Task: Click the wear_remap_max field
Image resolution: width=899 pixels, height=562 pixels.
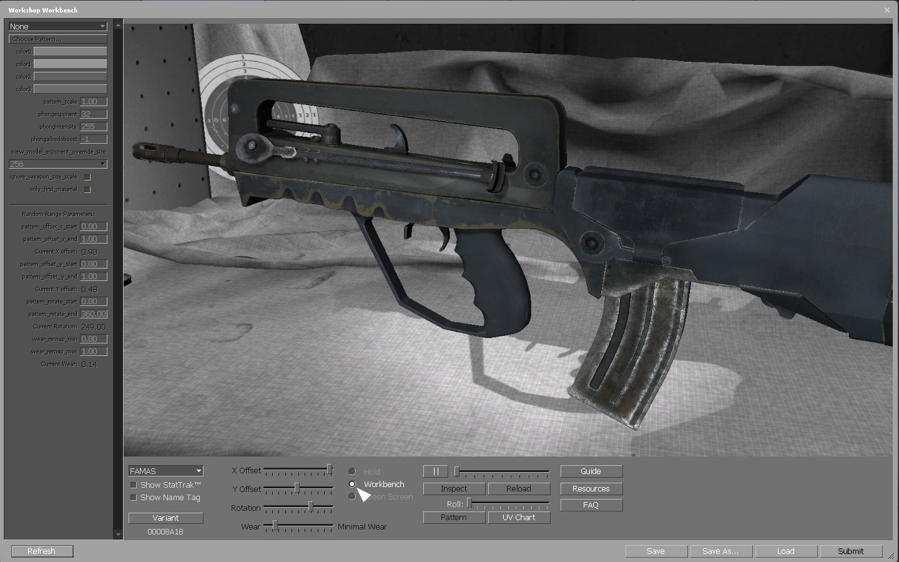Action: click(94, 352)
